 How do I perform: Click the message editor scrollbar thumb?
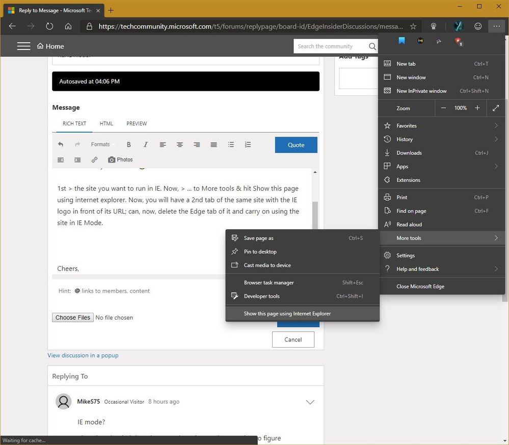click(x=315, y=215)
